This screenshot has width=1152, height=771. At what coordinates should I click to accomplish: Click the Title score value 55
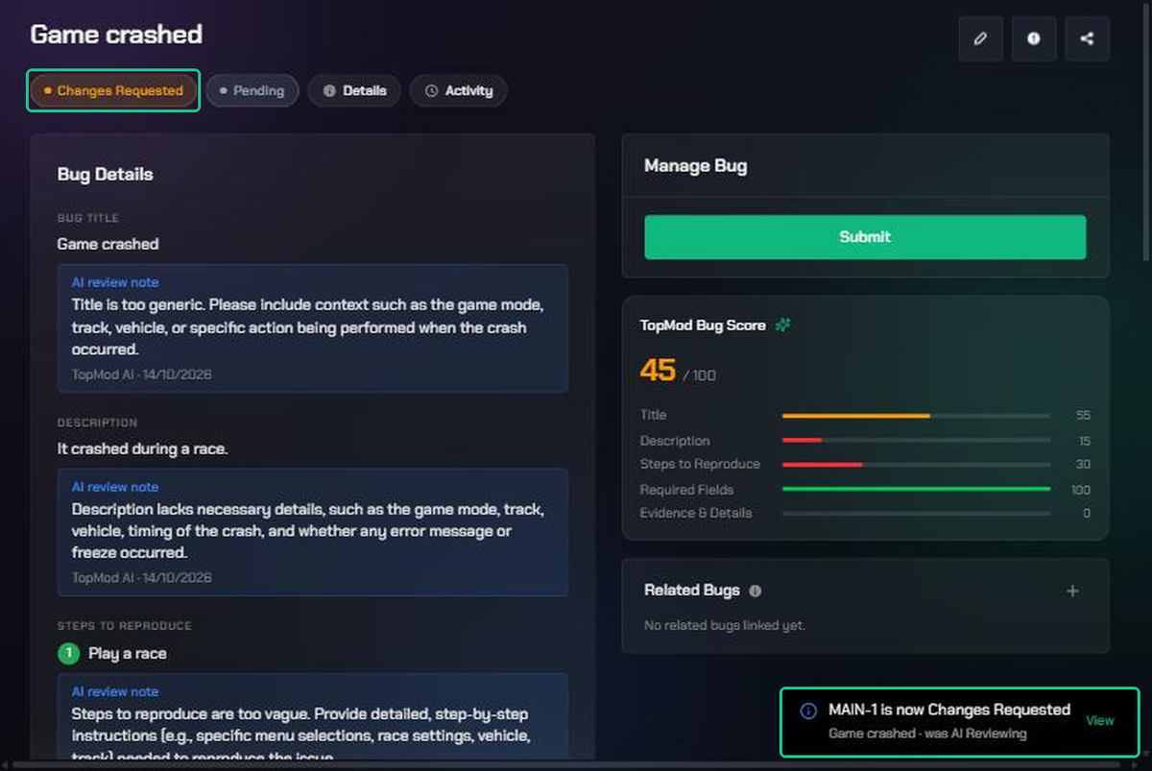point(1083,416)
